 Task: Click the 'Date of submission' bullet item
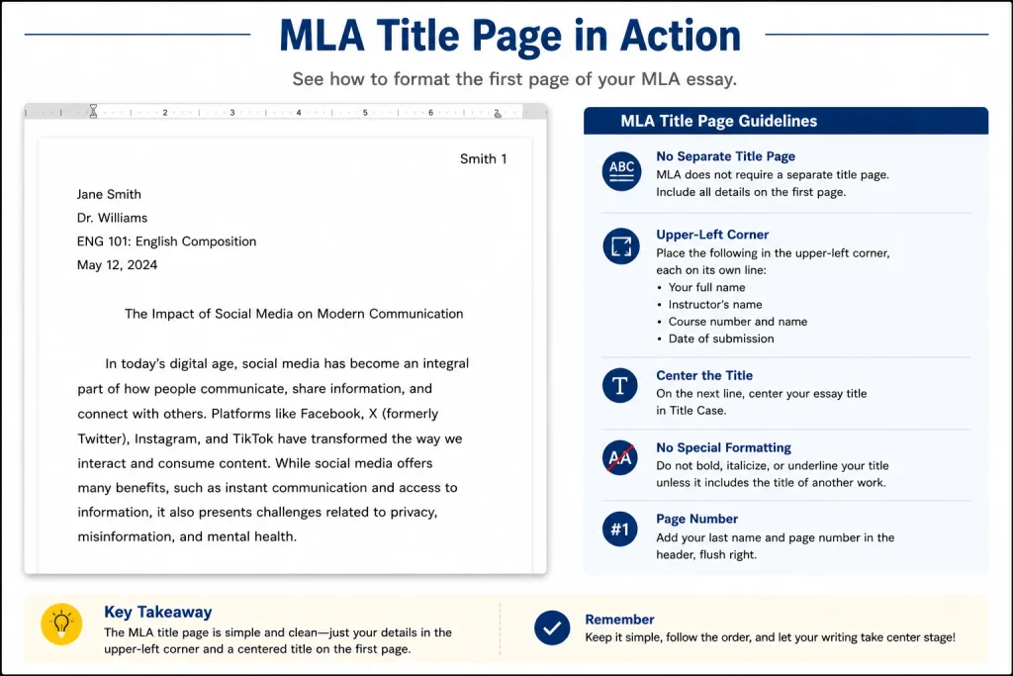[721, 338]
